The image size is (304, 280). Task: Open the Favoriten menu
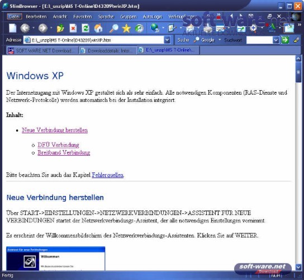82,17
